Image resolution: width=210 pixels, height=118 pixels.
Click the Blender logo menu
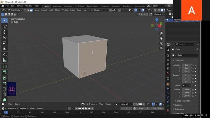3,6
